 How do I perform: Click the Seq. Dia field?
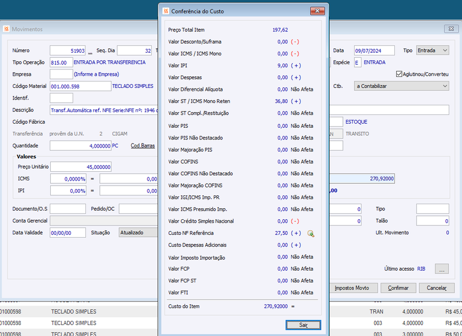pyautogui.click(x=135, y=50)
